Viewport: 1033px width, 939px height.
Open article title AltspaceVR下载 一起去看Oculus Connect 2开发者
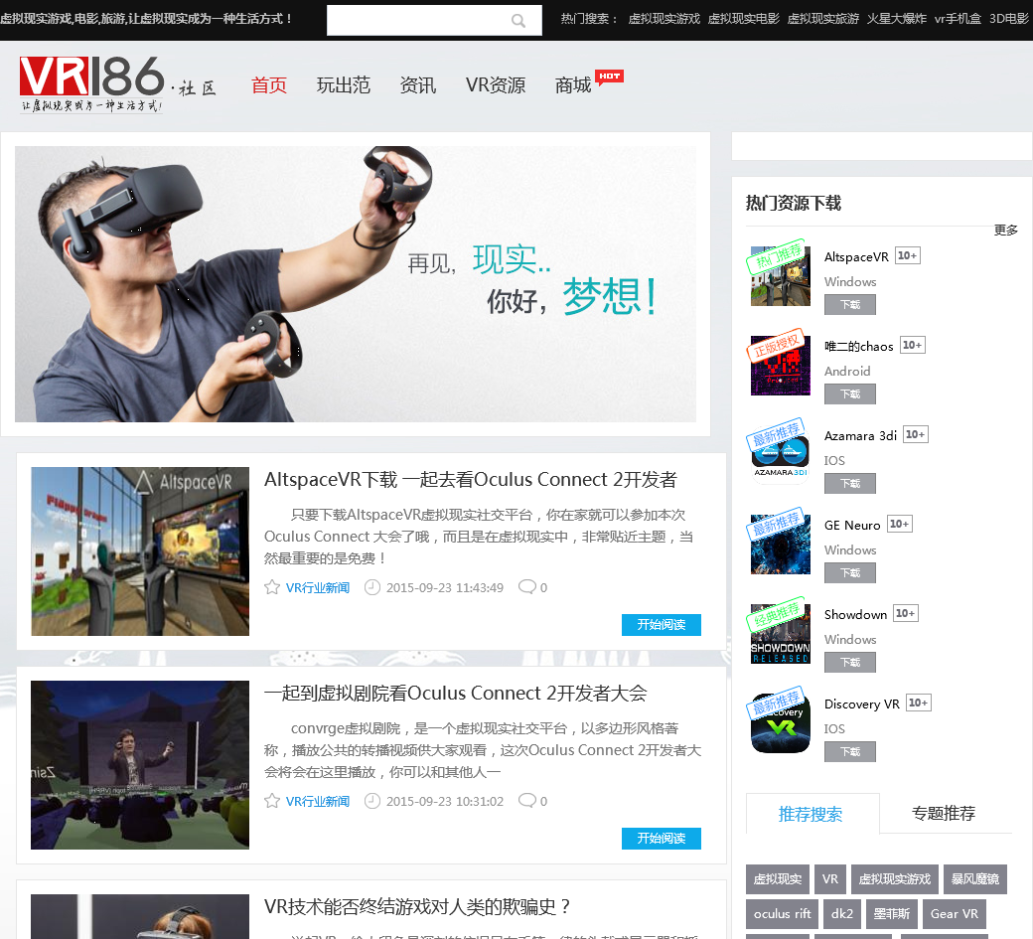point(471,480)
